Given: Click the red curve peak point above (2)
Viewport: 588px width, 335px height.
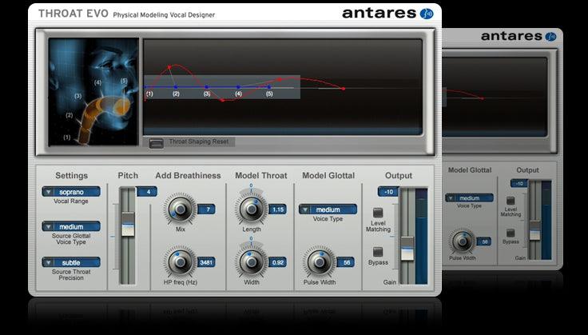Looking at the screenshot, I should [169, 67].
